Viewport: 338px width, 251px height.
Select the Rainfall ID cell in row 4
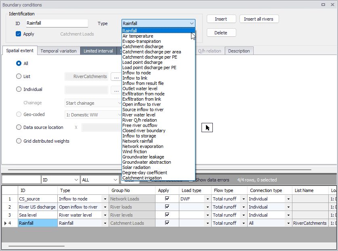coord(38,223)
